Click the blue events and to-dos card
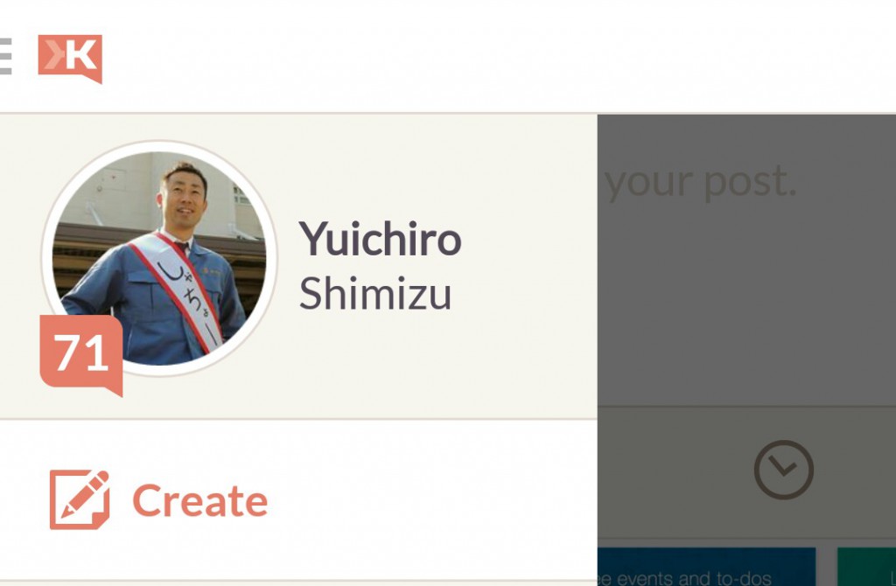Screen dimensions: 896x586 707,567
